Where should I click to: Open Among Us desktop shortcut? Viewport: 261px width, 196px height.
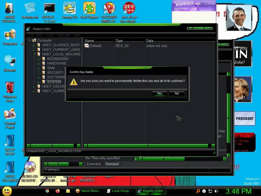(x=69, y=11)
